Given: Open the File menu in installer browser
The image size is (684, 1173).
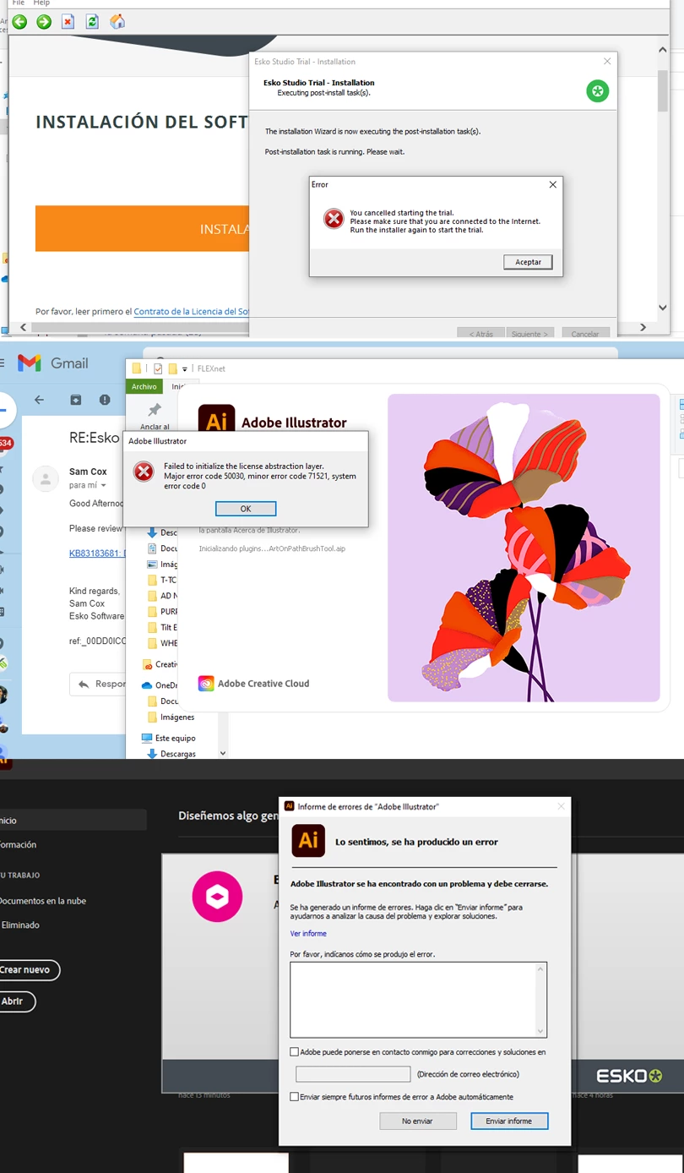Looking at the screenshot, I should click(x=19, y=3).
